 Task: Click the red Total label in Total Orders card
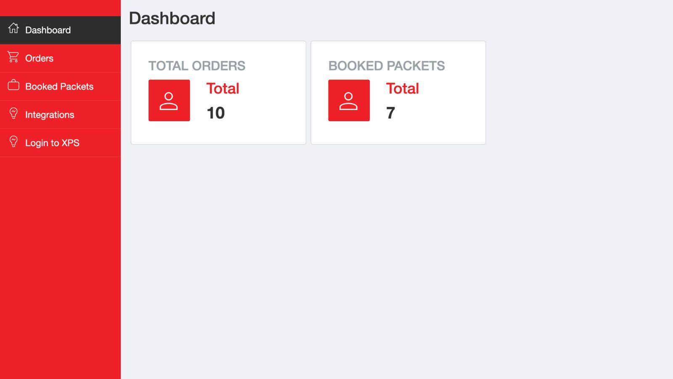[223, 88]
